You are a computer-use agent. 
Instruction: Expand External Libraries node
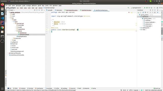[x=8, y=53]
